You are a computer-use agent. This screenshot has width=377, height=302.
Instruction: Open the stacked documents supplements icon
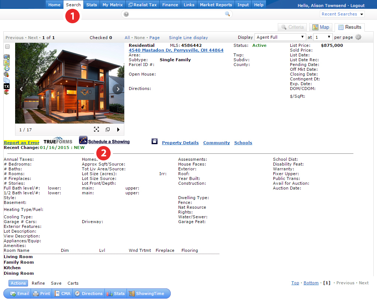(x=7, y=80)
